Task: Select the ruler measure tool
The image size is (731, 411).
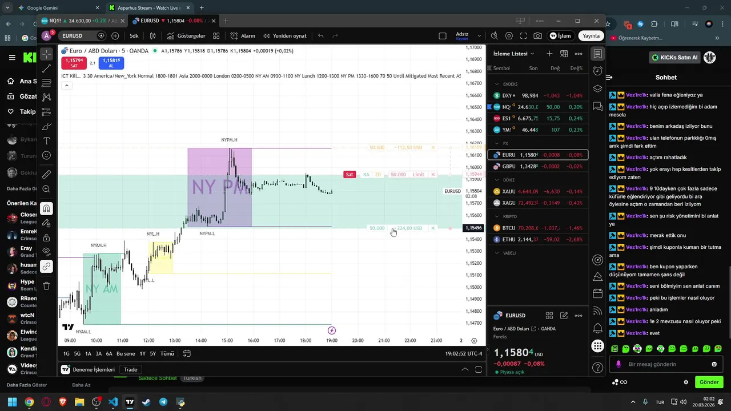Action: click(x=47, y=175)
